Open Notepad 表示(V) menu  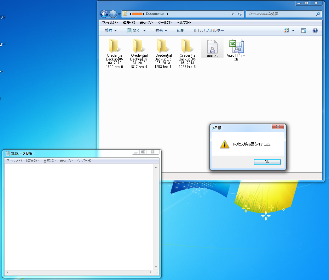click(66, 161)
